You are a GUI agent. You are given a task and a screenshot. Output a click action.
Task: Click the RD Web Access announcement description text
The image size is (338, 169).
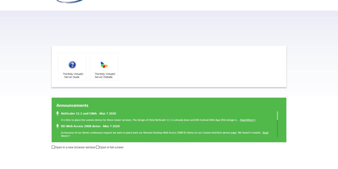[x=161, y=133]
